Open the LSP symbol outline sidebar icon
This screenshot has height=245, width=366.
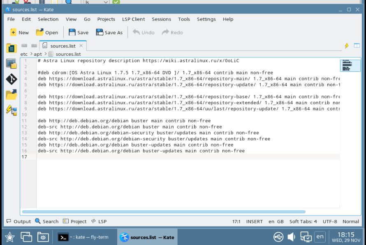[x=11, y=110]
